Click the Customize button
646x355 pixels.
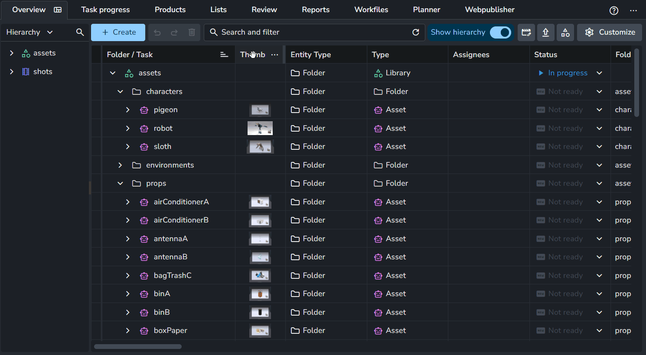610,32
